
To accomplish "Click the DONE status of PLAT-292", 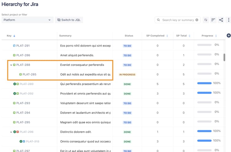I will [x=127, y=94].
